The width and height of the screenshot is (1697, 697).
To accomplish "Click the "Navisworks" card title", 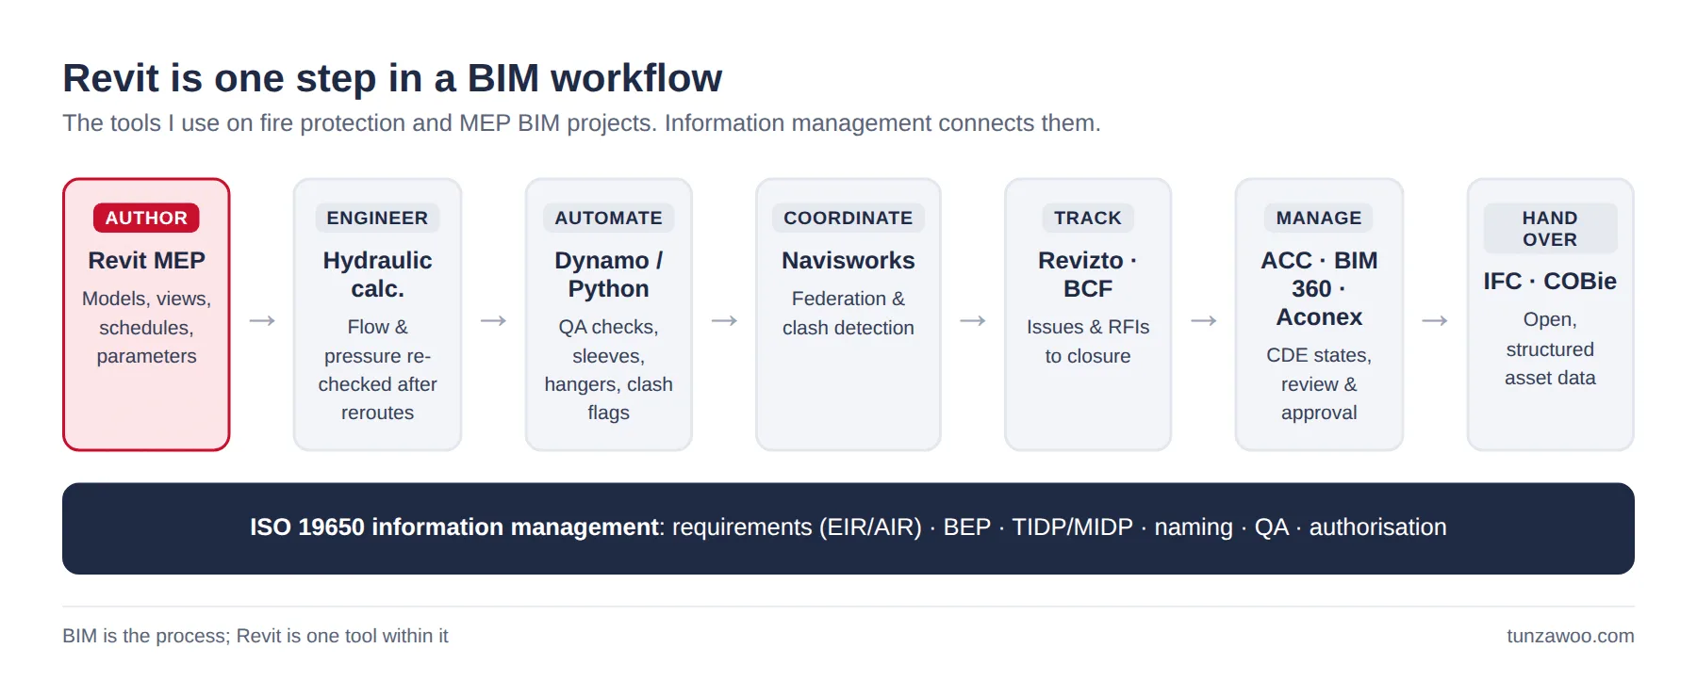I will [848, 260].
